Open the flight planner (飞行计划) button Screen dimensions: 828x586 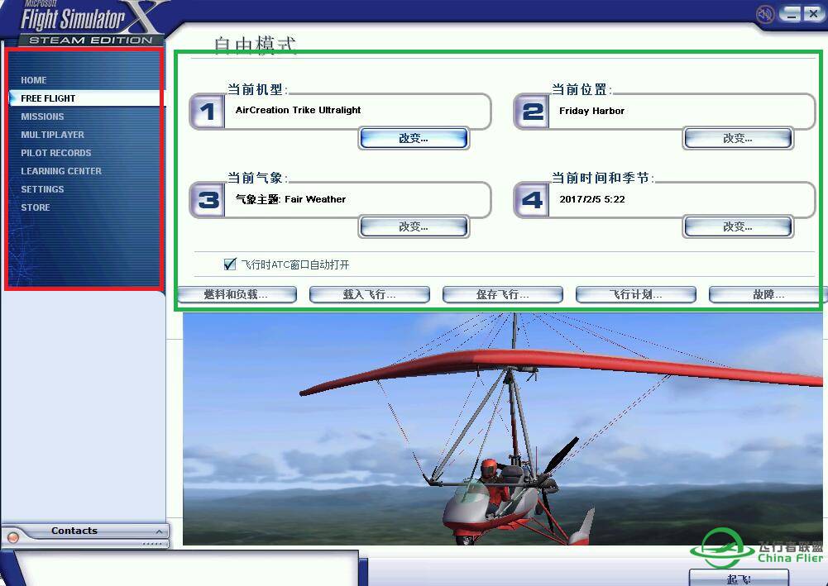click(635, 294)
